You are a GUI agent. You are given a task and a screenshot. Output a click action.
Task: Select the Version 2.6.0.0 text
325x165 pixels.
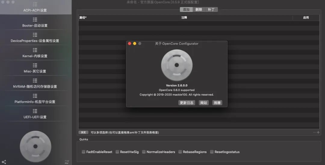177,85
